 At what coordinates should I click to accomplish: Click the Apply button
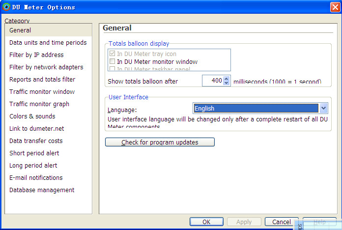[x=244, y=222]
